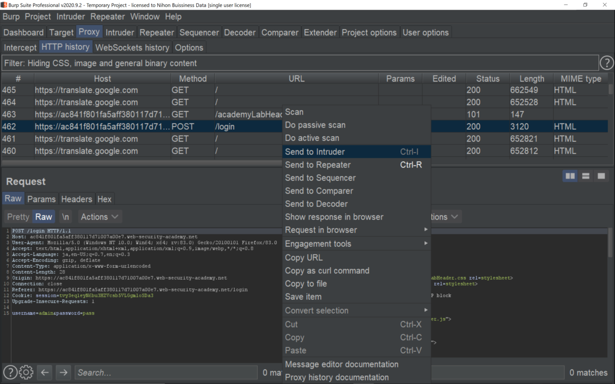
Task: Expand the request Actions dropdown
Action: click(99, 217)
